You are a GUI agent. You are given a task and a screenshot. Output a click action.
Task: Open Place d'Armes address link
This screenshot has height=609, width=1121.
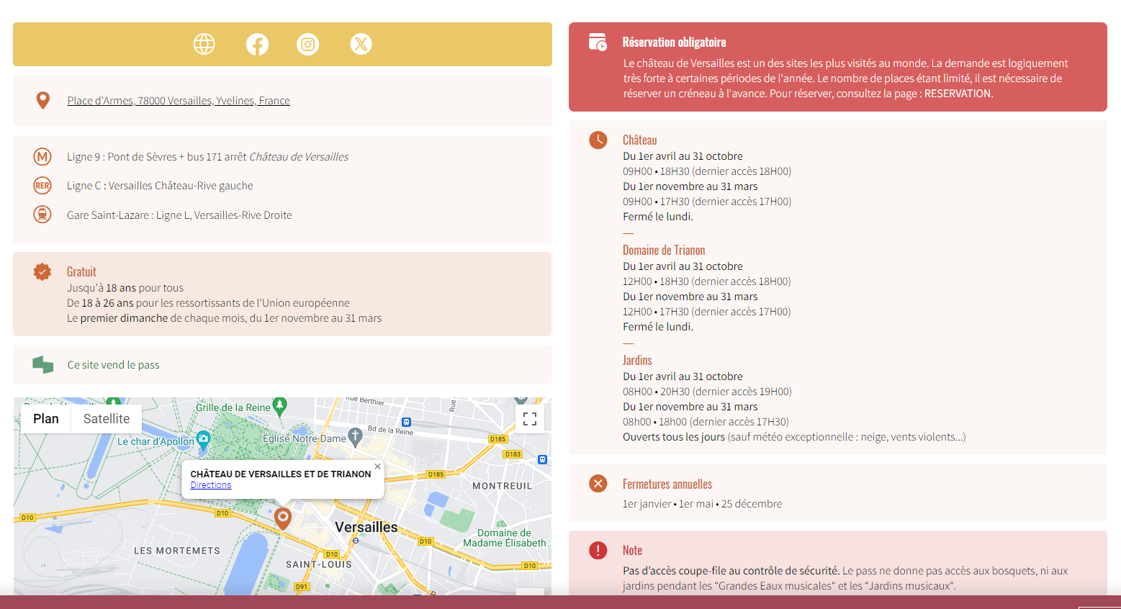[179, 101]
